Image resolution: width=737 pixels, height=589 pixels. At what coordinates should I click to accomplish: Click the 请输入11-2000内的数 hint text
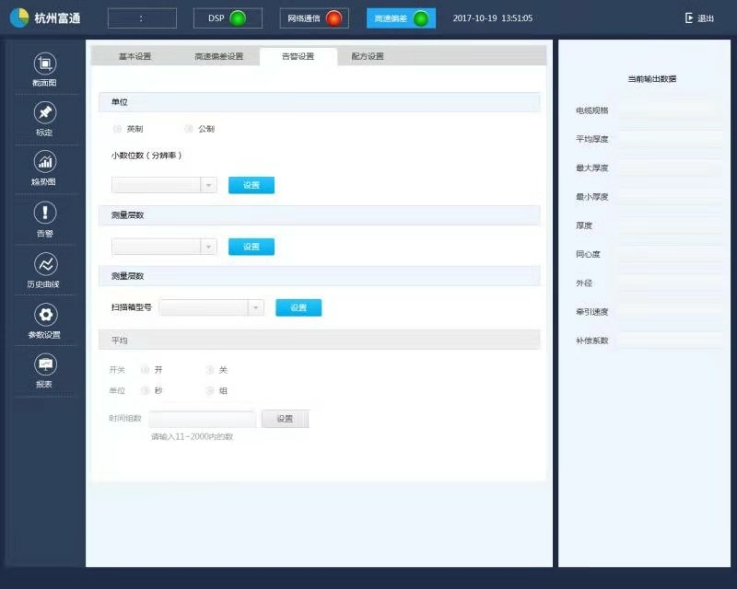(193, 437)
